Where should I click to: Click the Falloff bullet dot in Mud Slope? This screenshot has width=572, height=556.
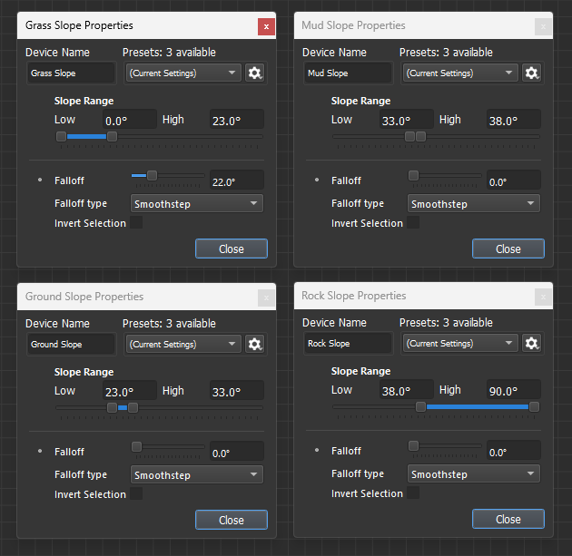(317, 180)
